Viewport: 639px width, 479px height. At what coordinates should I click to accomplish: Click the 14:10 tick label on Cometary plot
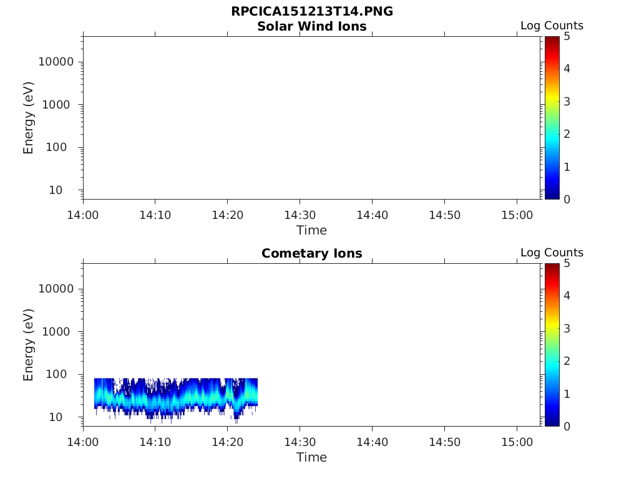(155, 442)
